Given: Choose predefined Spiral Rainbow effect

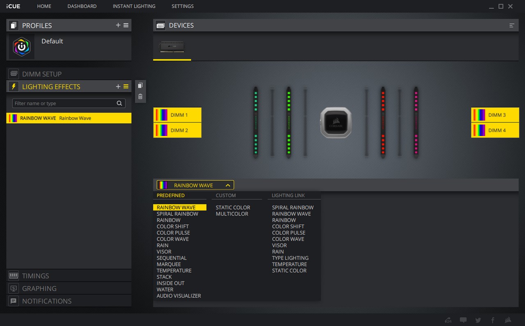Looking at the screenshot, I should pyautogui.click(x=177, y=214).
